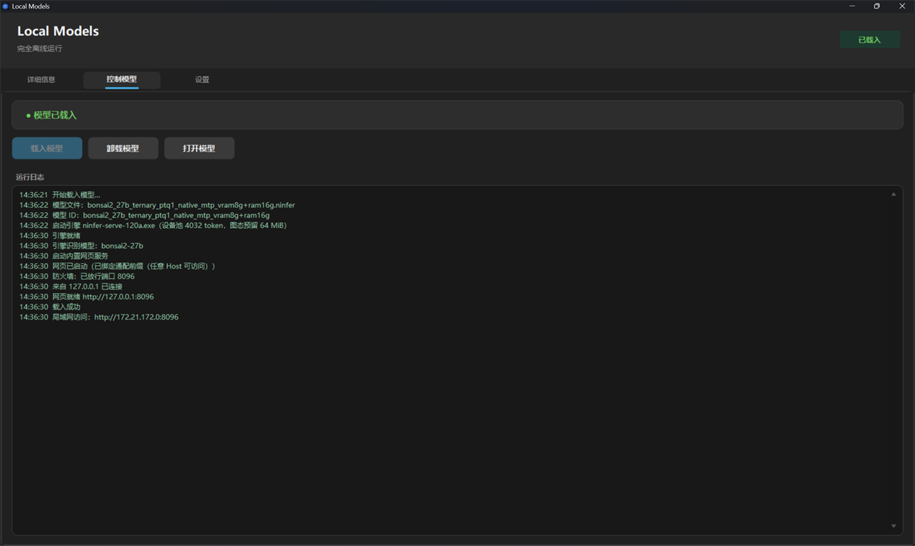
Task: Click the 防火墙: 已放行端口 8096 log line
Action: coord(77,277)
